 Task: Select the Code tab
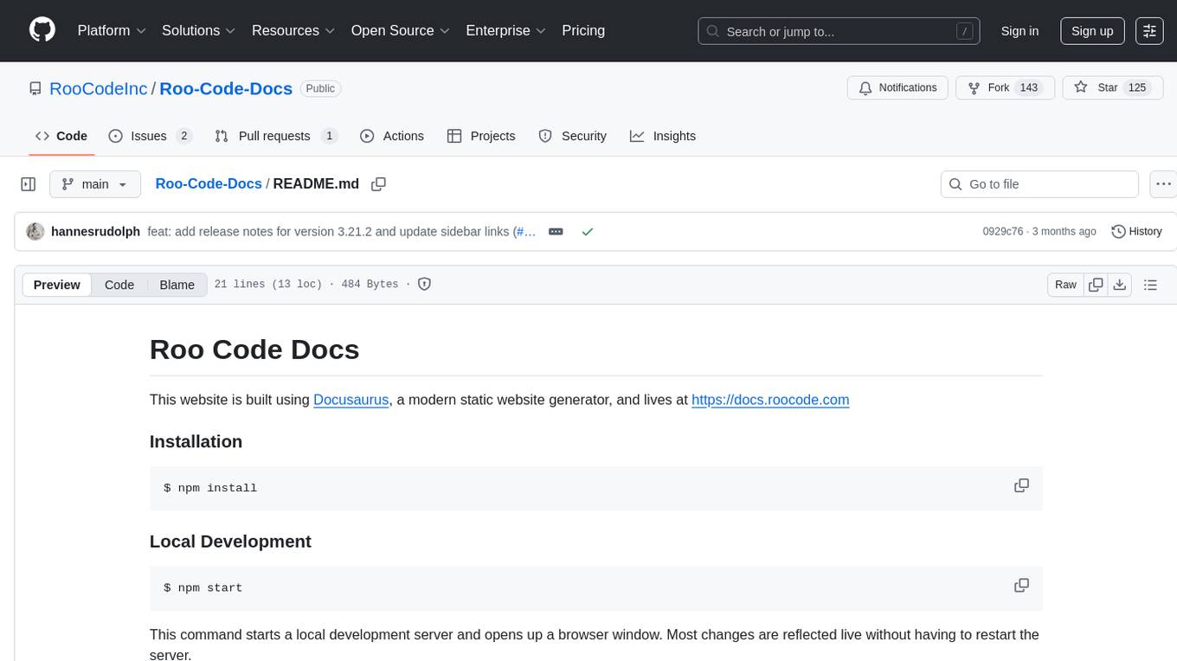(61, 136)
